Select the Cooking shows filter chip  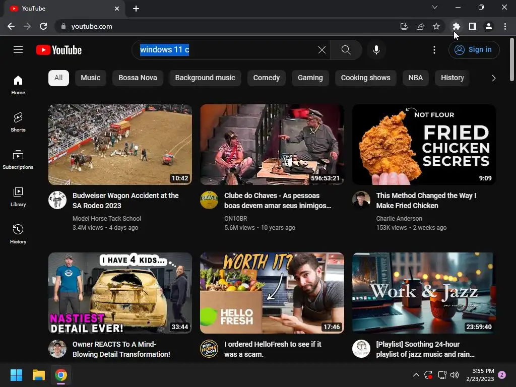(366, 78)
